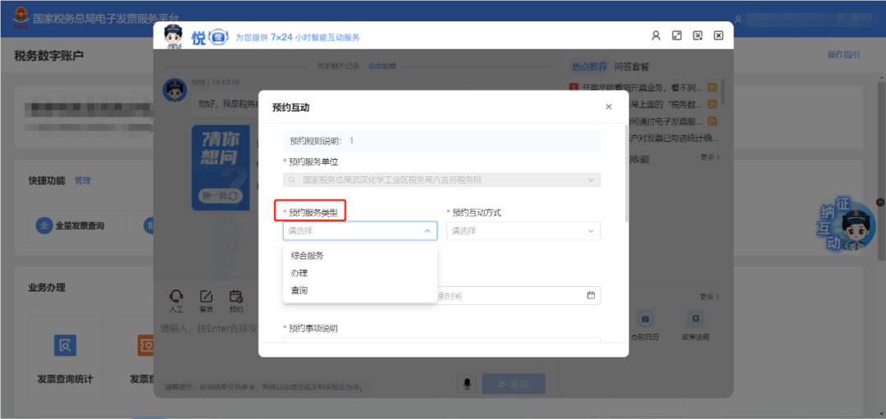Close the 悦悦 chat window

pyautogui.click(x=718, y=35)
